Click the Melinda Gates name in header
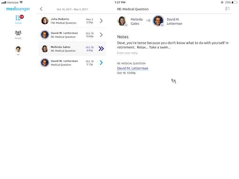This screenshot has height=179, width=239. click(137, 21)
